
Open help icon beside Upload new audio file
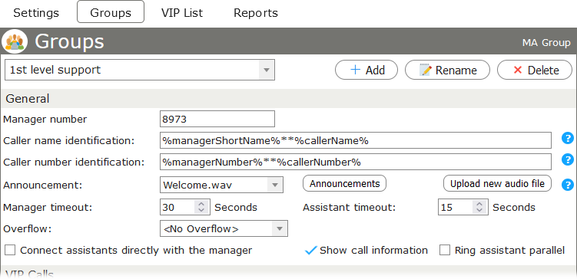point(568,185)
